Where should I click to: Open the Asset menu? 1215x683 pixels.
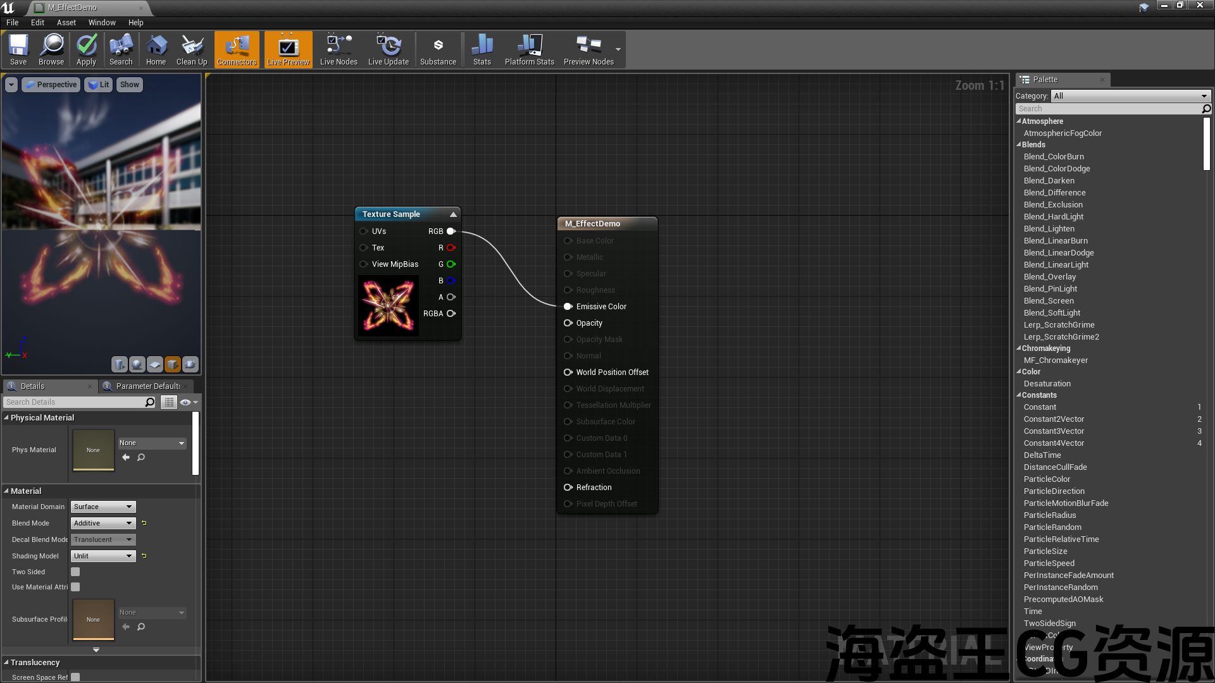pyautogui.click(x=66, y=22)
